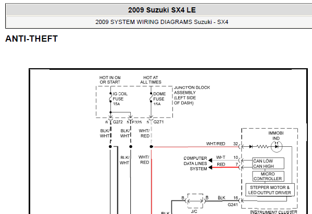This screenshot has width=312, height=214.
Task: Click the ANTI-THEFT heading
Action: pyautogui.click(x=31, y=39)
